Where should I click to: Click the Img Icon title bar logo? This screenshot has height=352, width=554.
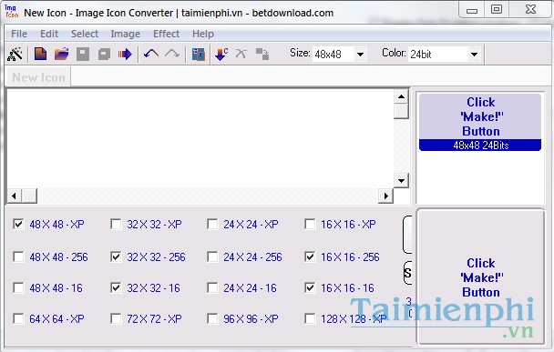tap(11, 11)
